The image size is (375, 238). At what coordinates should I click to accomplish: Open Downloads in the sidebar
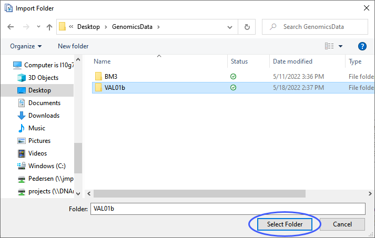coord(38,116)
